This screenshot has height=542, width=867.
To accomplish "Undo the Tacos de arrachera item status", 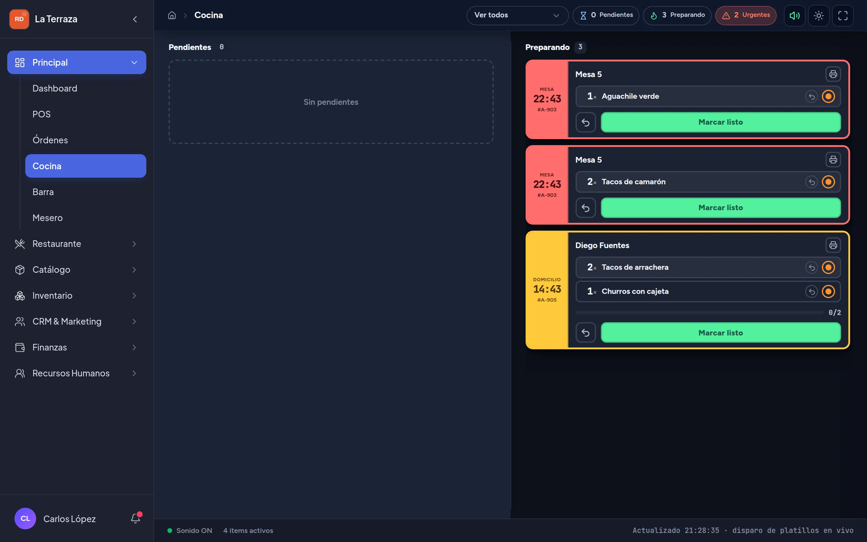I will coord(812,267).
